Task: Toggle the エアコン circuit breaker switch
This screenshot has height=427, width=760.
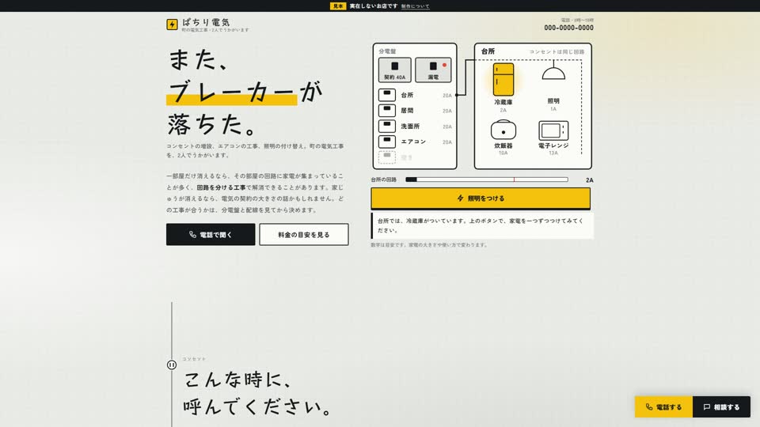Action: tap(387, 142)
